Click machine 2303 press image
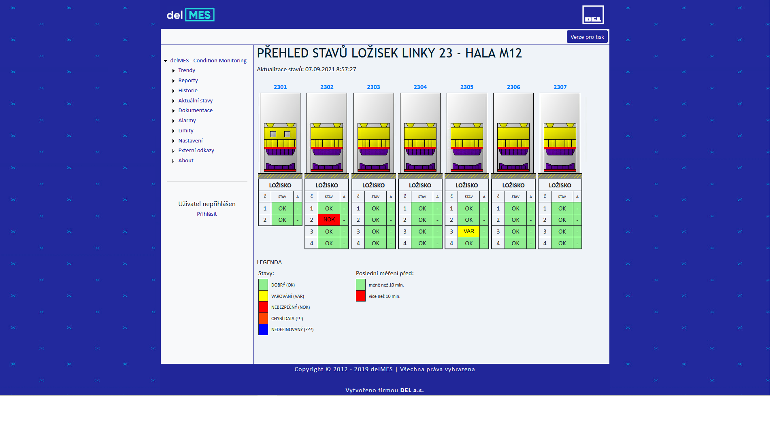775x427 pixels. pos(373,134)
